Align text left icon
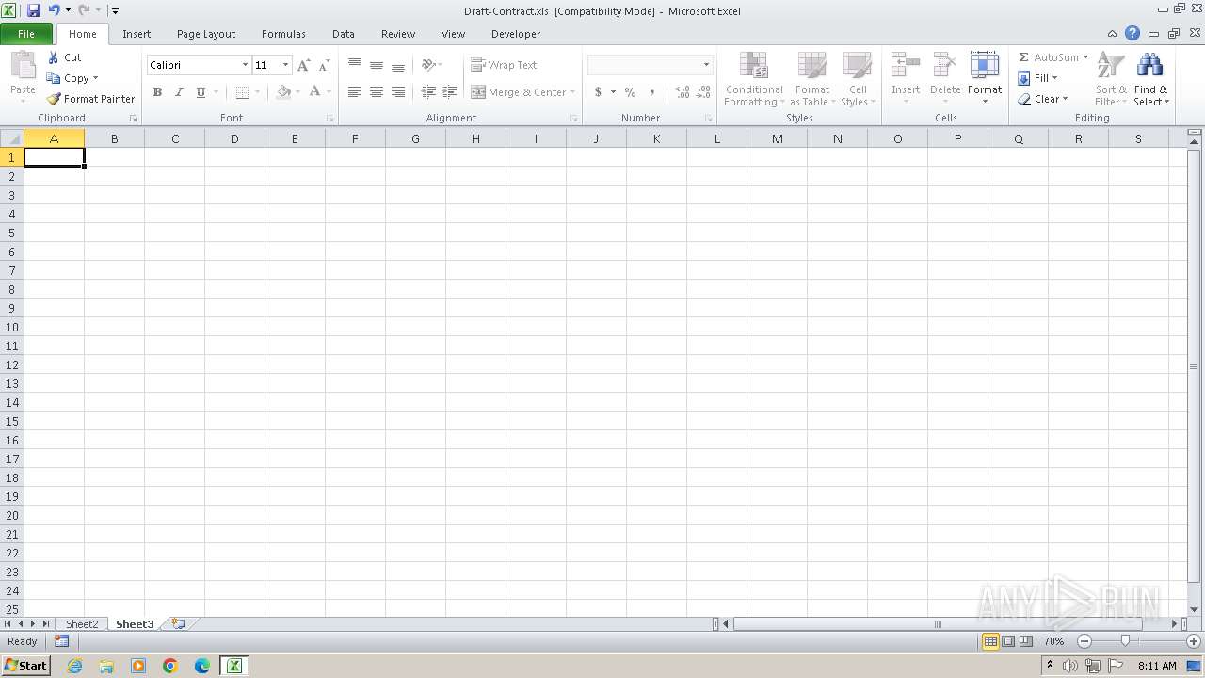 (x=355, y=92)
